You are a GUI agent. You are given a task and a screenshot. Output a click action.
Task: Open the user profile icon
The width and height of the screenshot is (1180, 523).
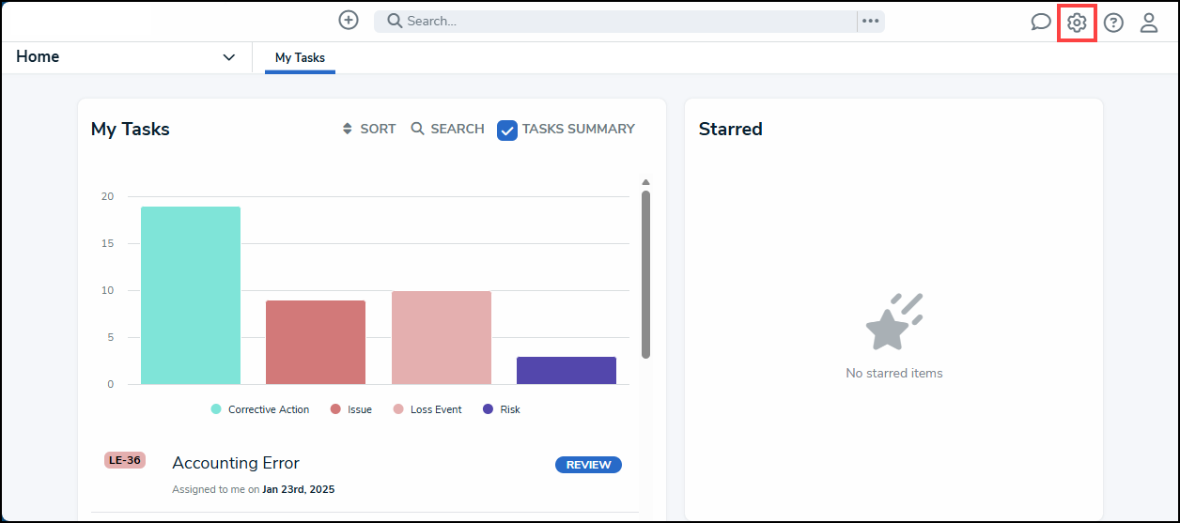pos(1149,23)
